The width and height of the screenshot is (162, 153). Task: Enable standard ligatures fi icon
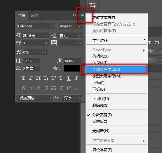23,88
